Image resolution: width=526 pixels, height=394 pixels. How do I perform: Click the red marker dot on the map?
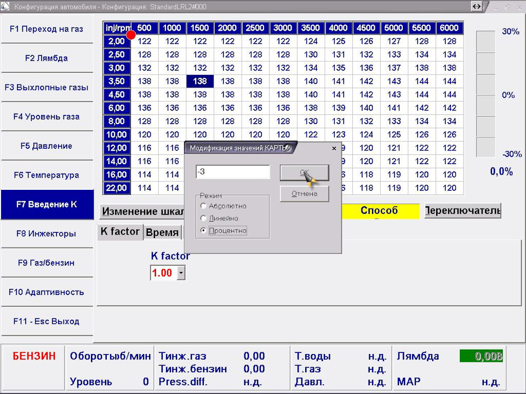pyautogui.click(x=131, y=34)
